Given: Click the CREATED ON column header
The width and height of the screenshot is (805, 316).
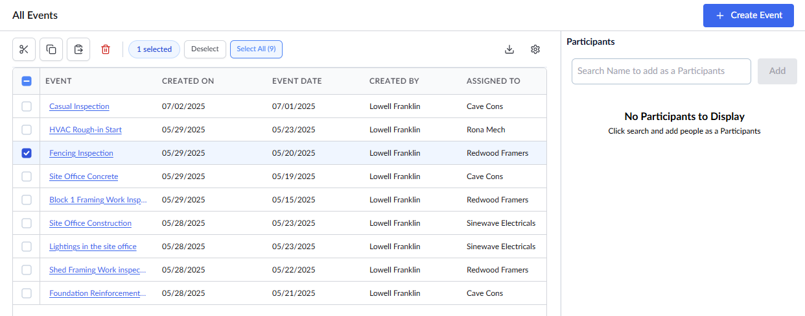Looking at the screenshot, I should (188, 81).
